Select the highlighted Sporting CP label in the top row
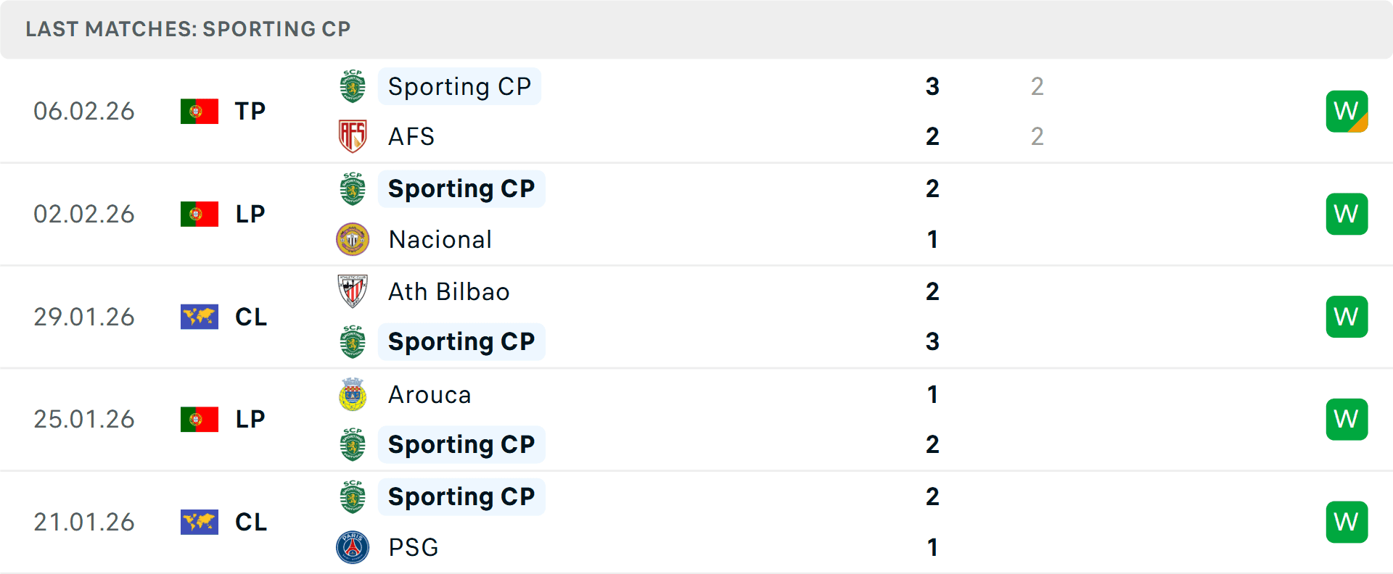1393x574 pixels. click(459, 86)
